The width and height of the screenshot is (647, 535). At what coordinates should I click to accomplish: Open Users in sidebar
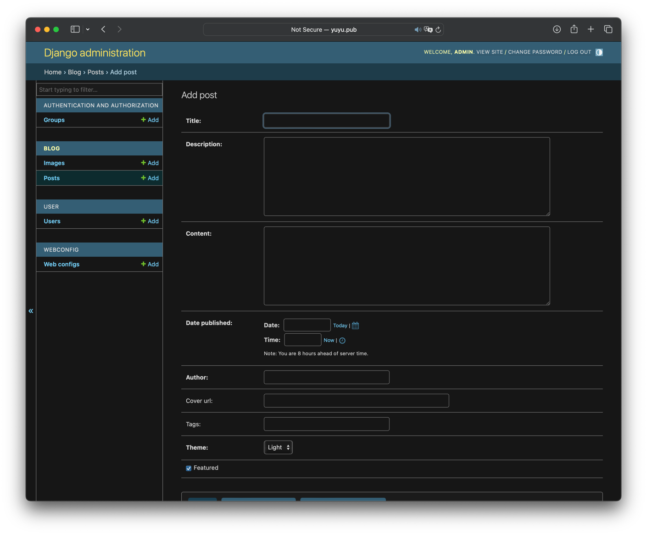pyautogui.click(x=52, y=221)
